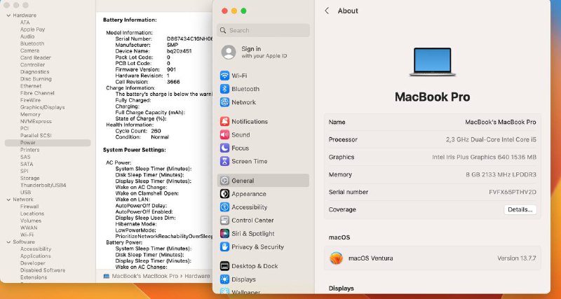The image size is (561, 299).
Task: Click Cycle Count 260 in battery info
Action: (x=138, y=131)
